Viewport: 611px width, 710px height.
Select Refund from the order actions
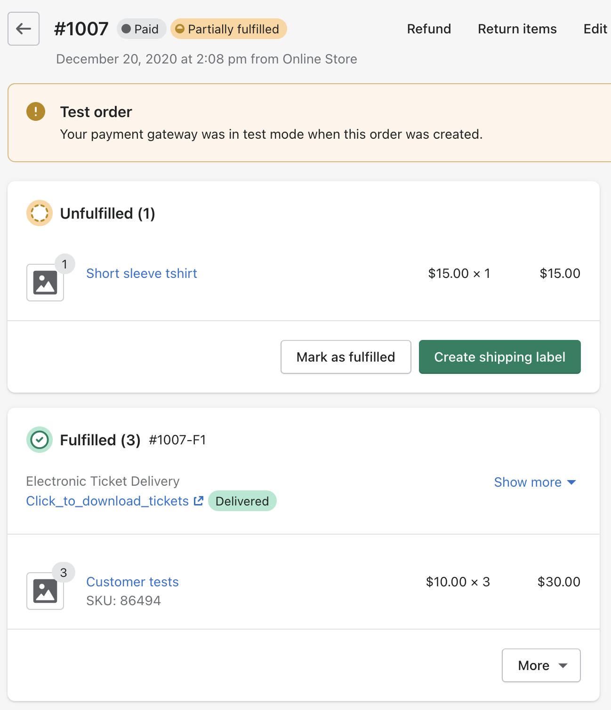429,29
